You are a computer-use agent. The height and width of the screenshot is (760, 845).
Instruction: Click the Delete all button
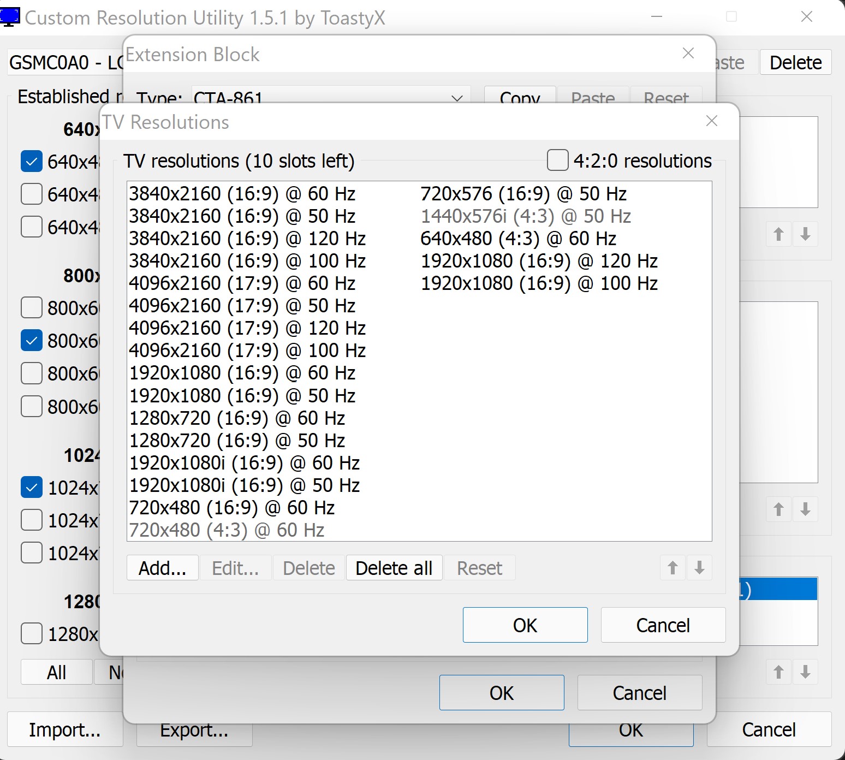[x=394, y=568]
